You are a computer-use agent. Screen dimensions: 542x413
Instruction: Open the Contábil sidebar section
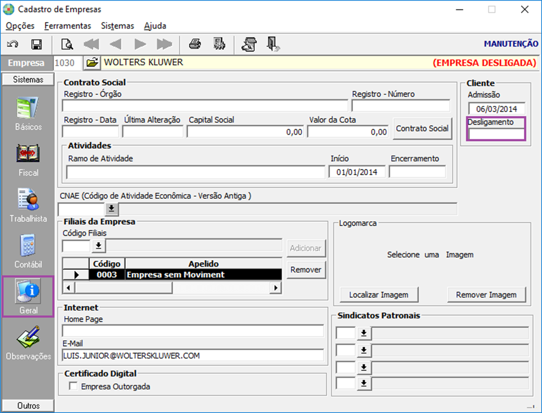(28, 251)
